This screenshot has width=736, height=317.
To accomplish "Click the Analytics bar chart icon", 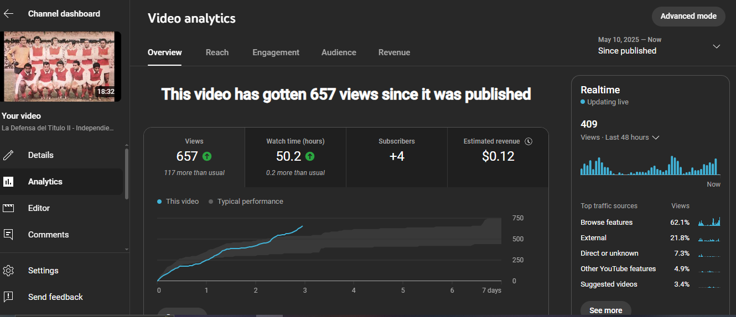I will pos(8,182).
